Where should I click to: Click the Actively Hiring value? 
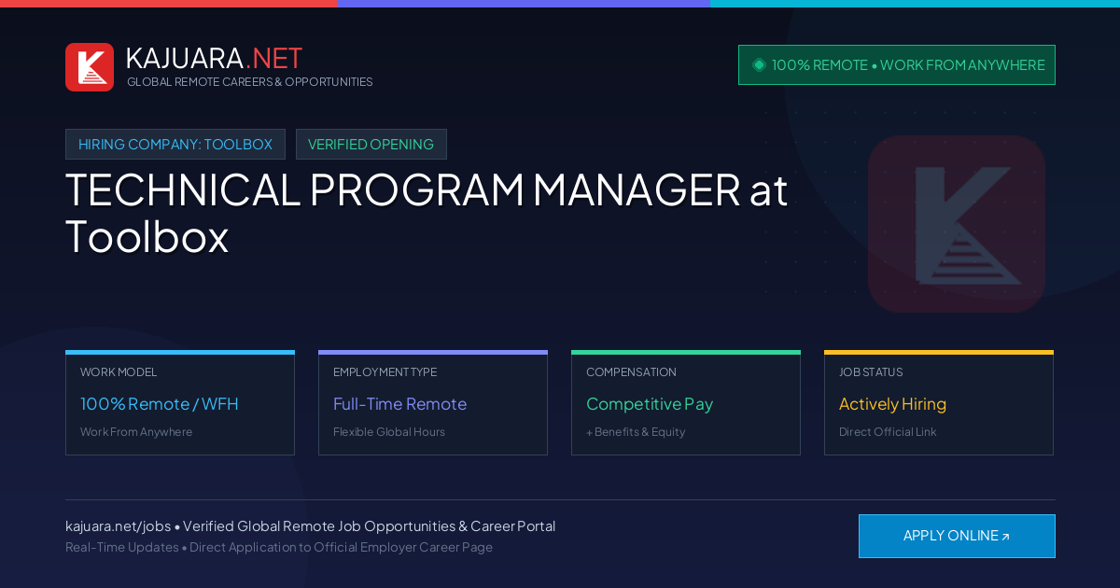pyautogui.click(x=892, y=404)
